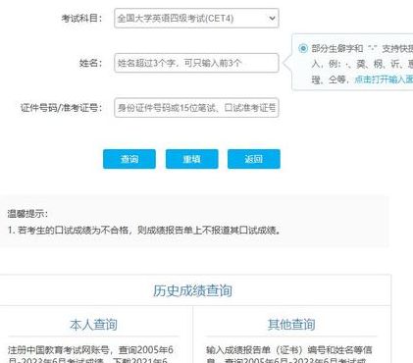Open the 点击打开输入面板 link in tooltip
Viewport: 413px width, 363px height.
(x=384, y=79)
